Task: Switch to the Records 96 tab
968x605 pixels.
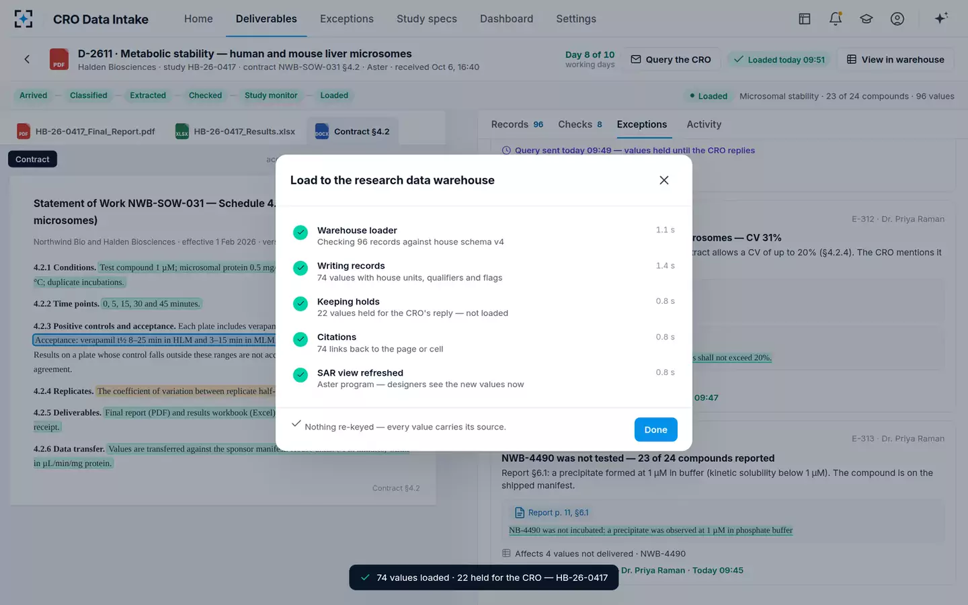Action: (x=517, y=124)
